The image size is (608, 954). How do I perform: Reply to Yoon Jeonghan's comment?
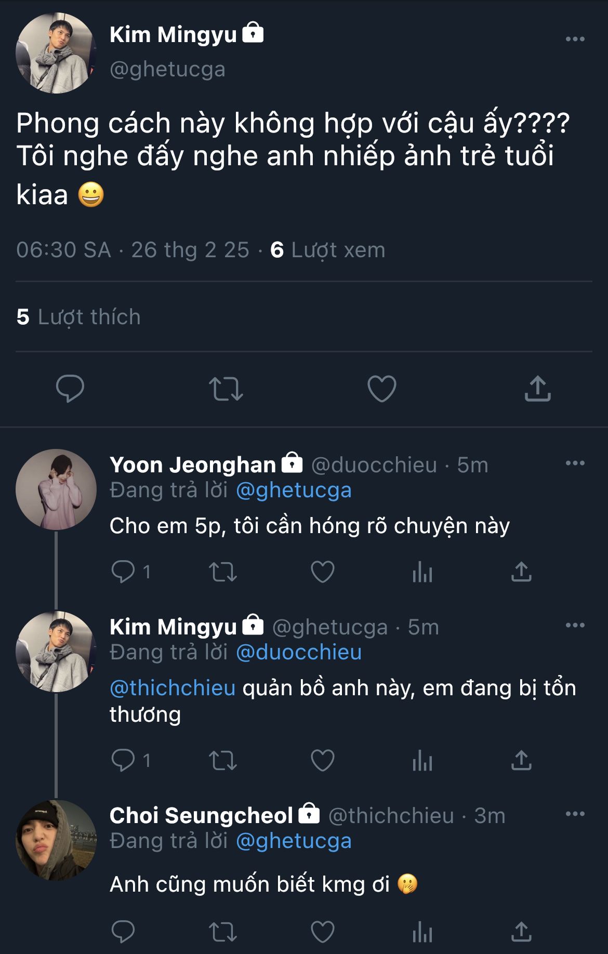click(x=124, y=572)
